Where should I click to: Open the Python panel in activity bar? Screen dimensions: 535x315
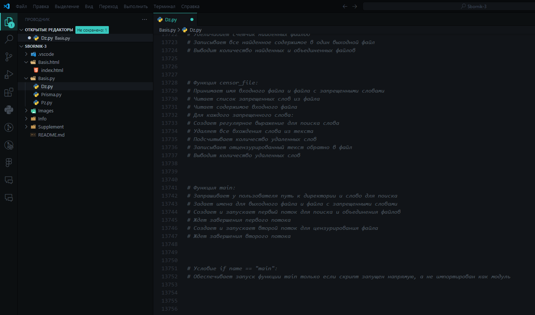point(9,110)
